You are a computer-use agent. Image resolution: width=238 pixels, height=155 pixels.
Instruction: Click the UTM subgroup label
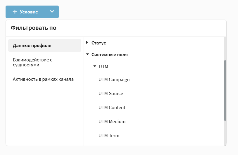click(104, 67)
